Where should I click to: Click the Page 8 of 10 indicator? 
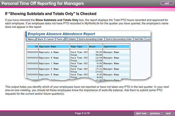click(82, 113)
